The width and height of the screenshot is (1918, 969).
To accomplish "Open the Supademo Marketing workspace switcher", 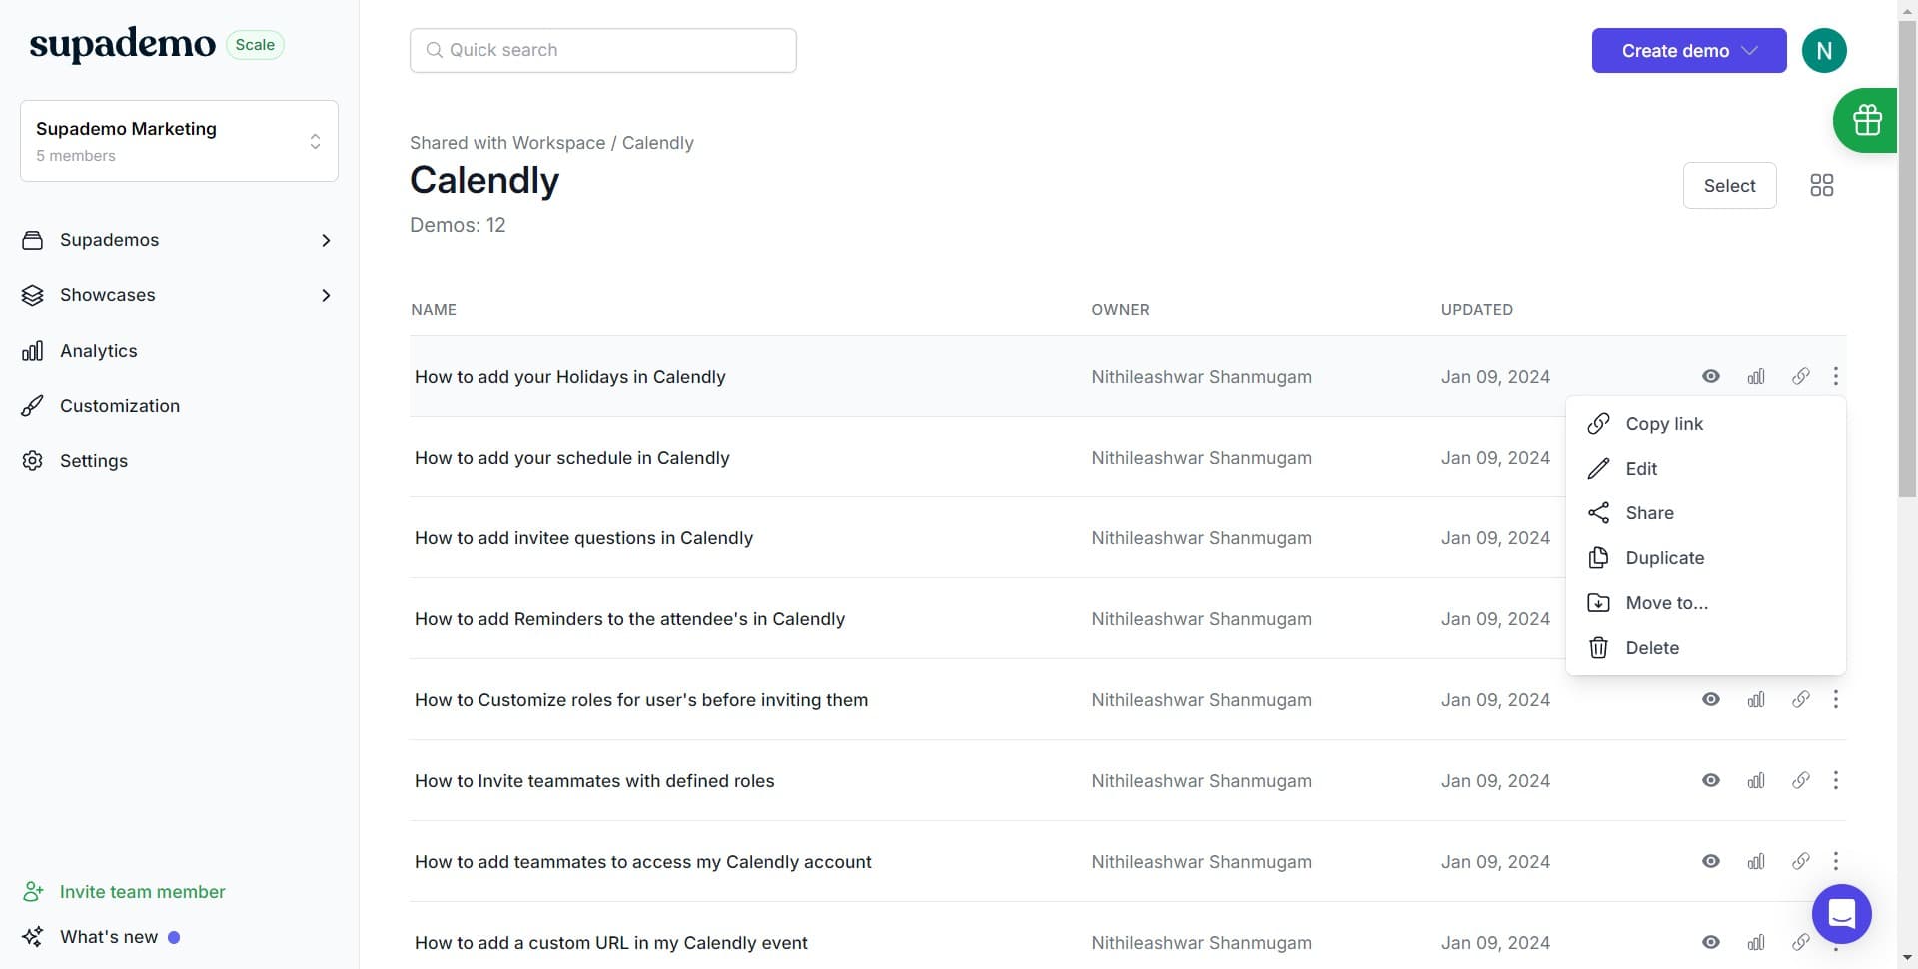I will (179, 141).
